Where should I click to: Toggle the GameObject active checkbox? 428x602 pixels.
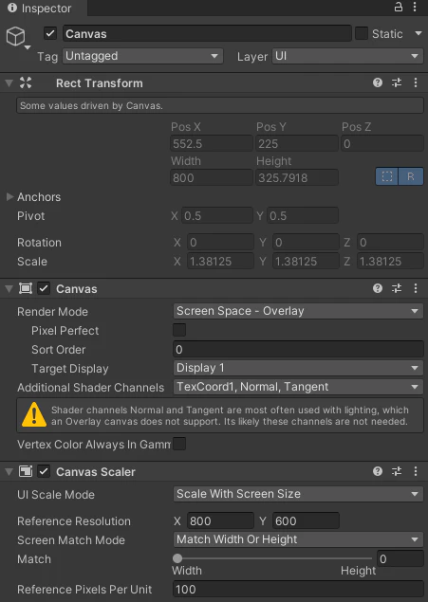point(50,33)
